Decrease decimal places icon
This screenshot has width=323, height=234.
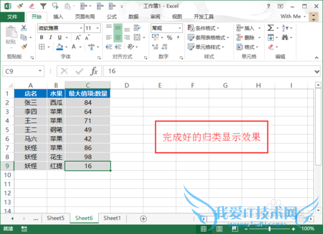pos(164,47)
